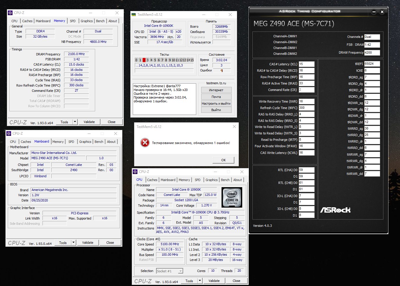
Task: Click Validate in CPU-Z Mainboard-tab window
Action: (88, 243)
